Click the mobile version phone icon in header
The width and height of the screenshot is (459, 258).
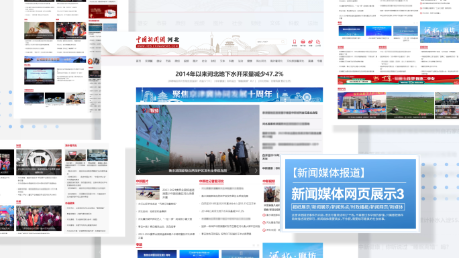(x=295, y=42)
